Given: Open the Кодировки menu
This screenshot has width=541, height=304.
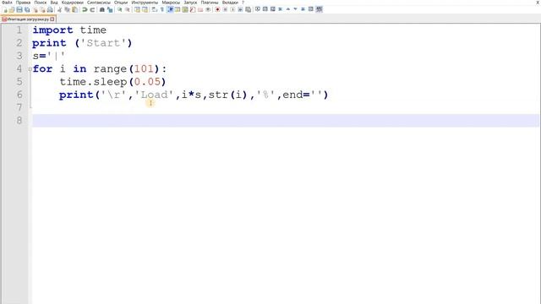Looking at the screenshot, I should (73, 3).
